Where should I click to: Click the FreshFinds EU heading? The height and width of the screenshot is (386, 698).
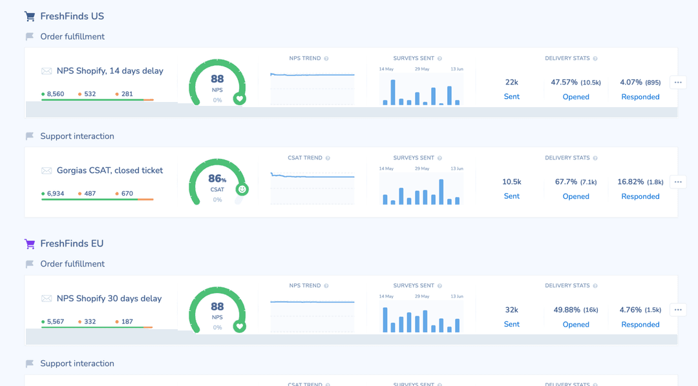[72, 244]
